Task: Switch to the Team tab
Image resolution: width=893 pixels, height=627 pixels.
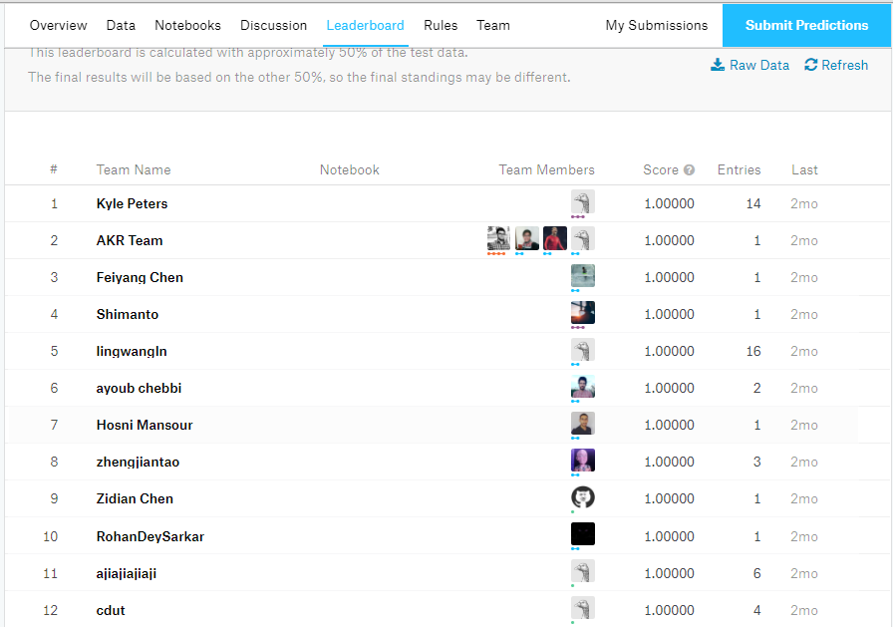Action: point(493,26)
